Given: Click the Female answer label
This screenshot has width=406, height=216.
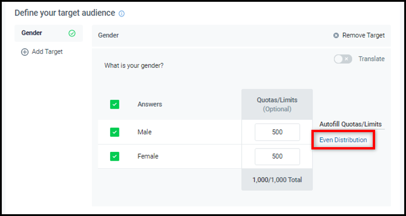Looking at the screenshot, I should coord(148,156).
